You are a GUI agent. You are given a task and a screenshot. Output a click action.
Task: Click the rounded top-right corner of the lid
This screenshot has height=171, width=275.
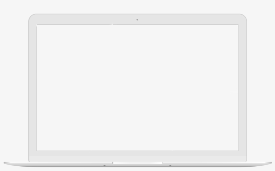pos(243,18)
